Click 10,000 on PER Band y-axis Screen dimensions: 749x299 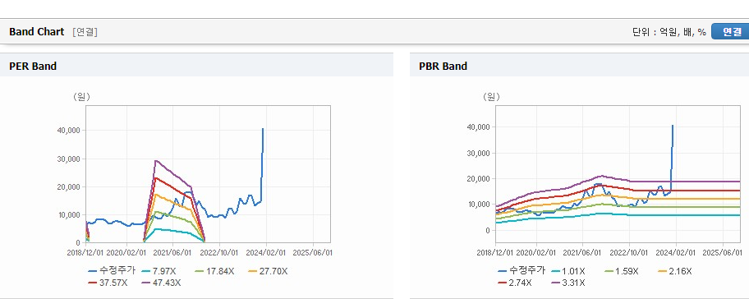[x=69, y=215]
